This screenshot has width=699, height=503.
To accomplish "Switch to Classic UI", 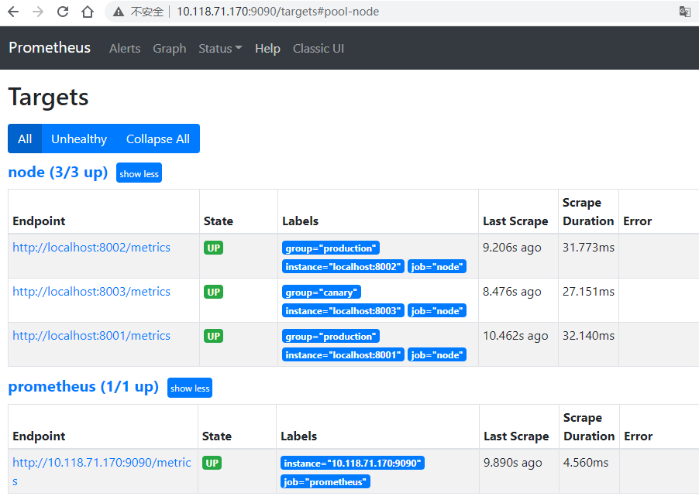I will [x=318, y=48].
